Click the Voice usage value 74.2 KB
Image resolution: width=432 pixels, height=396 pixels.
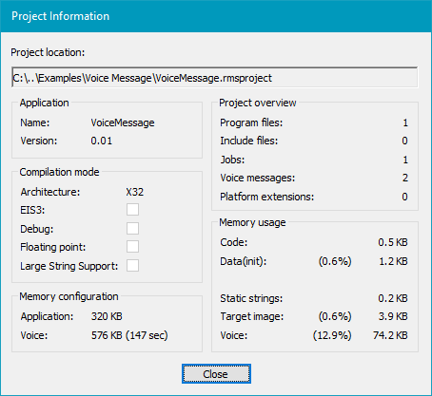390,335
